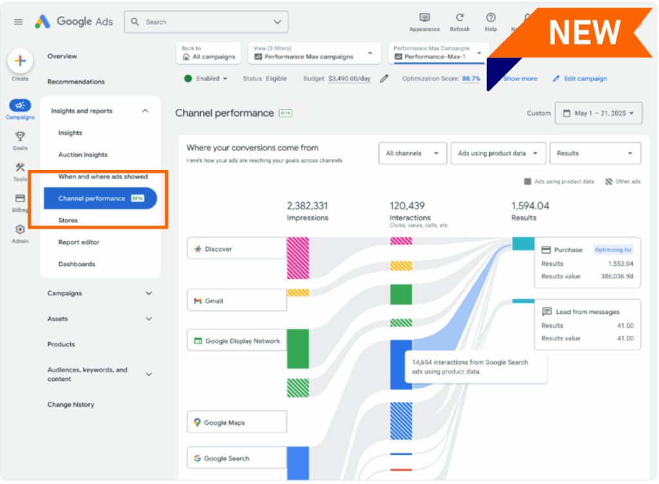Open the search box dropdown arrow
The height and width of the screenshot is (484, 659).
277,22
